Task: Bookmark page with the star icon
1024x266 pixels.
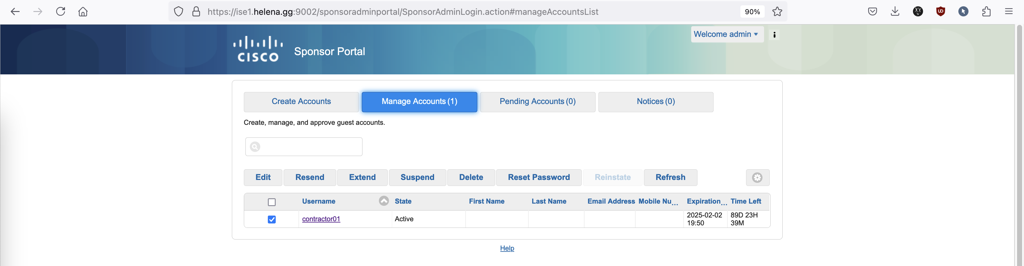Action: click(777, 12)
